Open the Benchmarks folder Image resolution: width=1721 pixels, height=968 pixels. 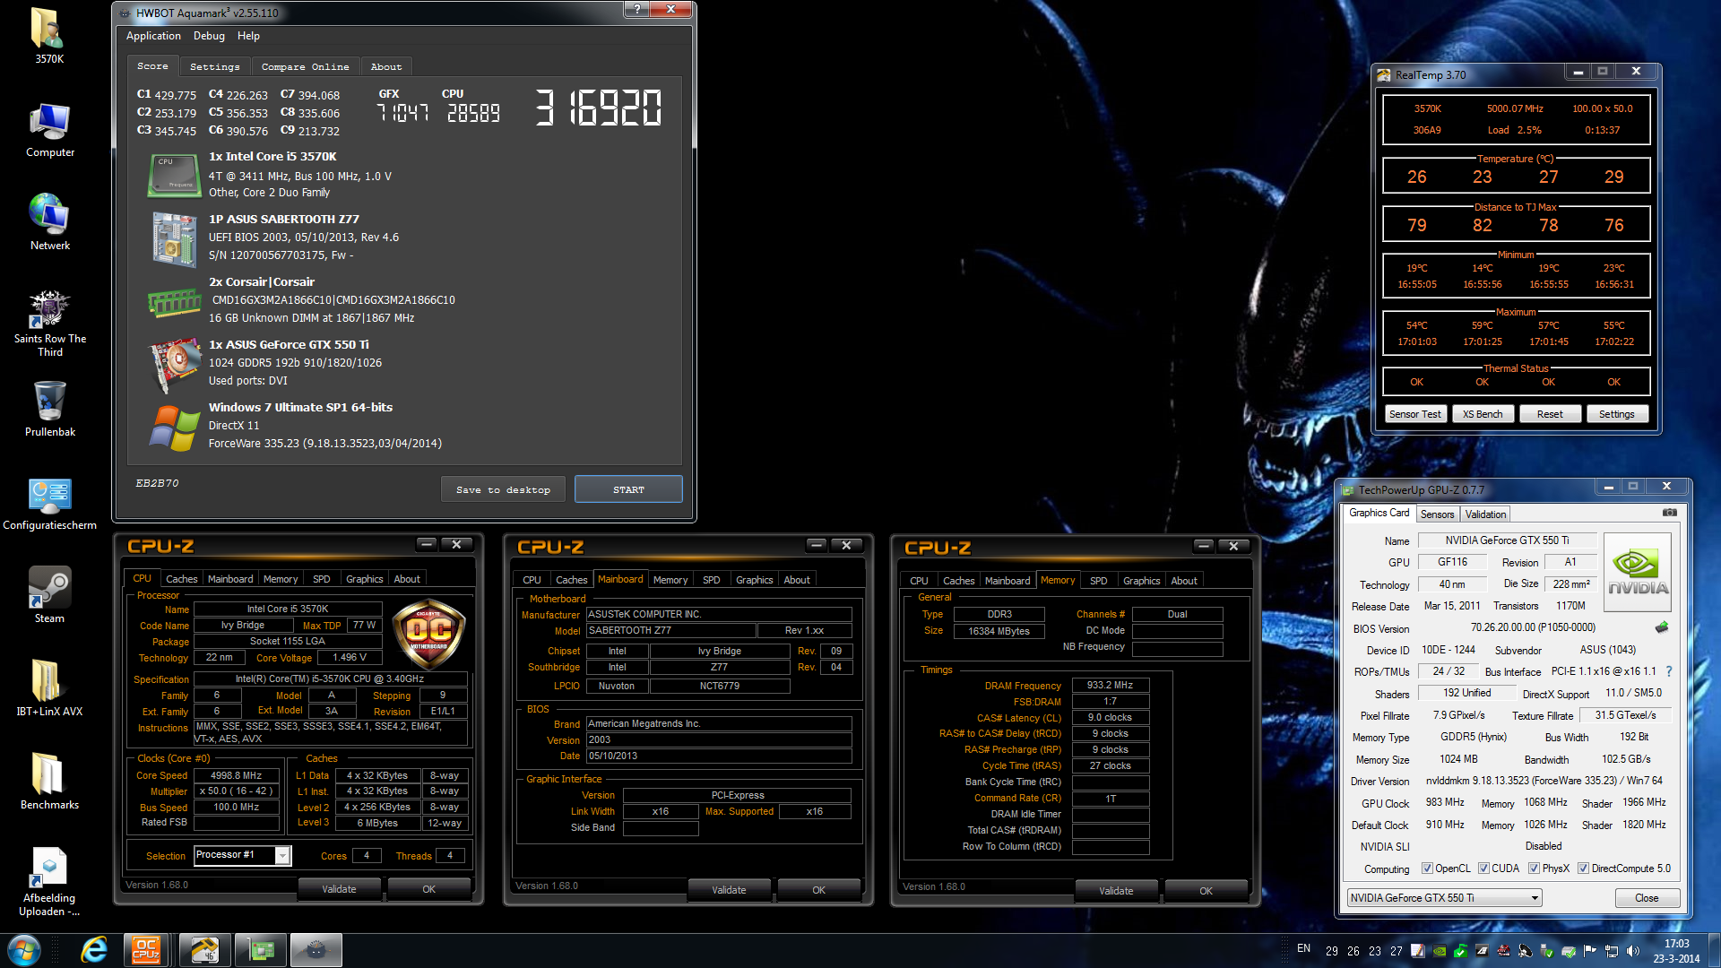tap(49, 782)
